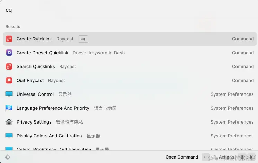Viewport: 258px width, 163px height.
Task: Click the 语言与地区 subtitle text
Action: point(105,108)
